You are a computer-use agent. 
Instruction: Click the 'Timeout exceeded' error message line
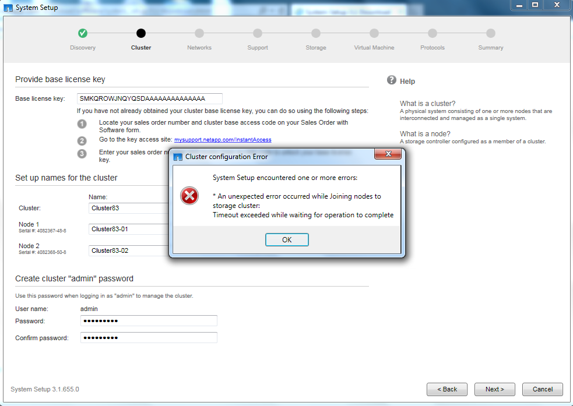(x=303, y=215)
